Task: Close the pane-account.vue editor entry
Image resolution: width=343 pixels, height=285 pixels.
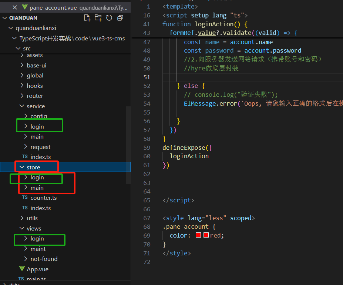Action: [x=15, y=8]
